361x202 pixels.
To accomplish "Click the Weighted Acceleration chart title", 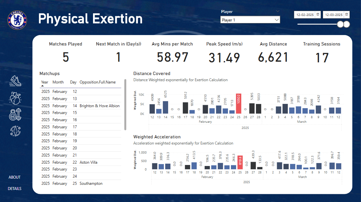I will coord(157,137).
